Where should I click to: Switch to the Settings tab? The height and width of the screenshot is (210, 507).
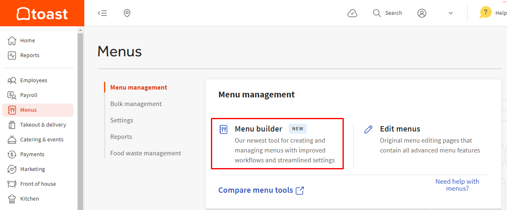pos(122,120)
